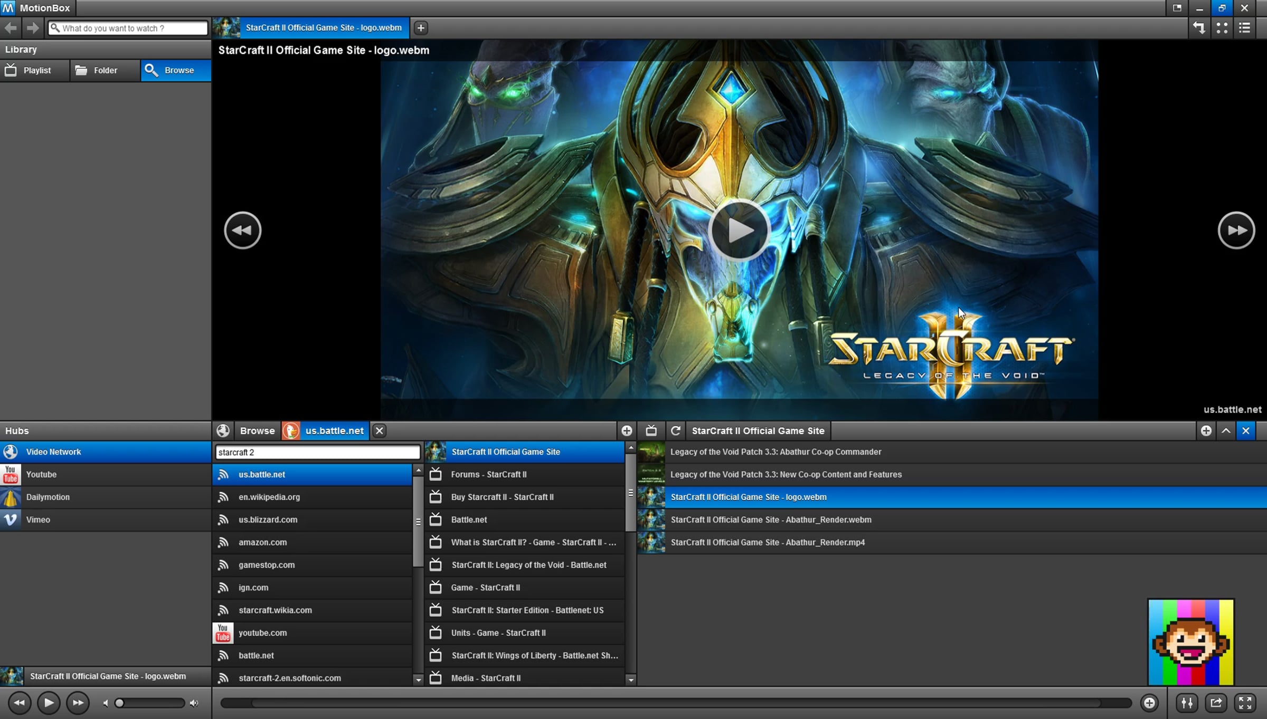Click the large play button on video
1267x719 pixels.
[739, 231]
